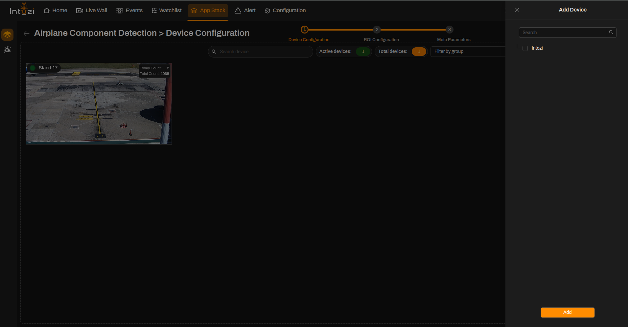Viewport: 628px width, 327px height.
Task: Click the search magnifier in Add Device
Action: (x=611, y=33)
